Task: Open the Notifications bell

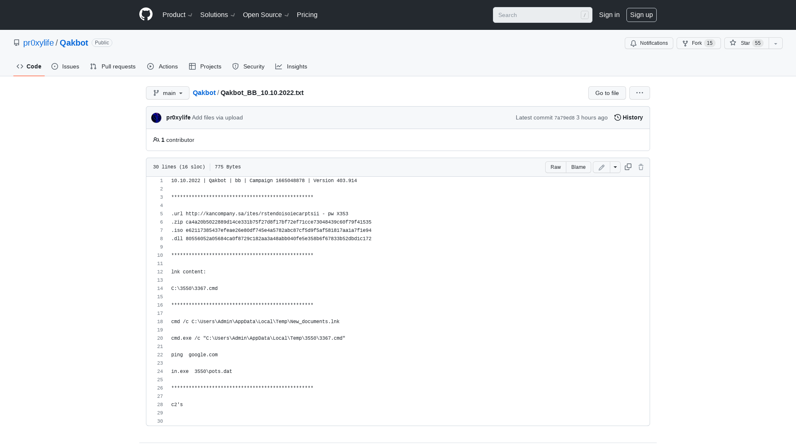Action: point(649,43)
